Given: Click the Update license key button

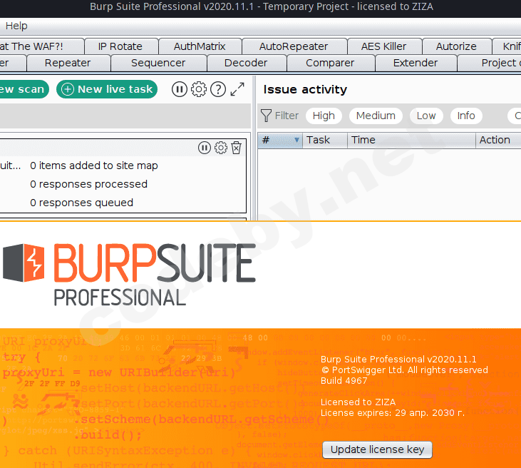Looking at the screenshot, I should [377, 449].
